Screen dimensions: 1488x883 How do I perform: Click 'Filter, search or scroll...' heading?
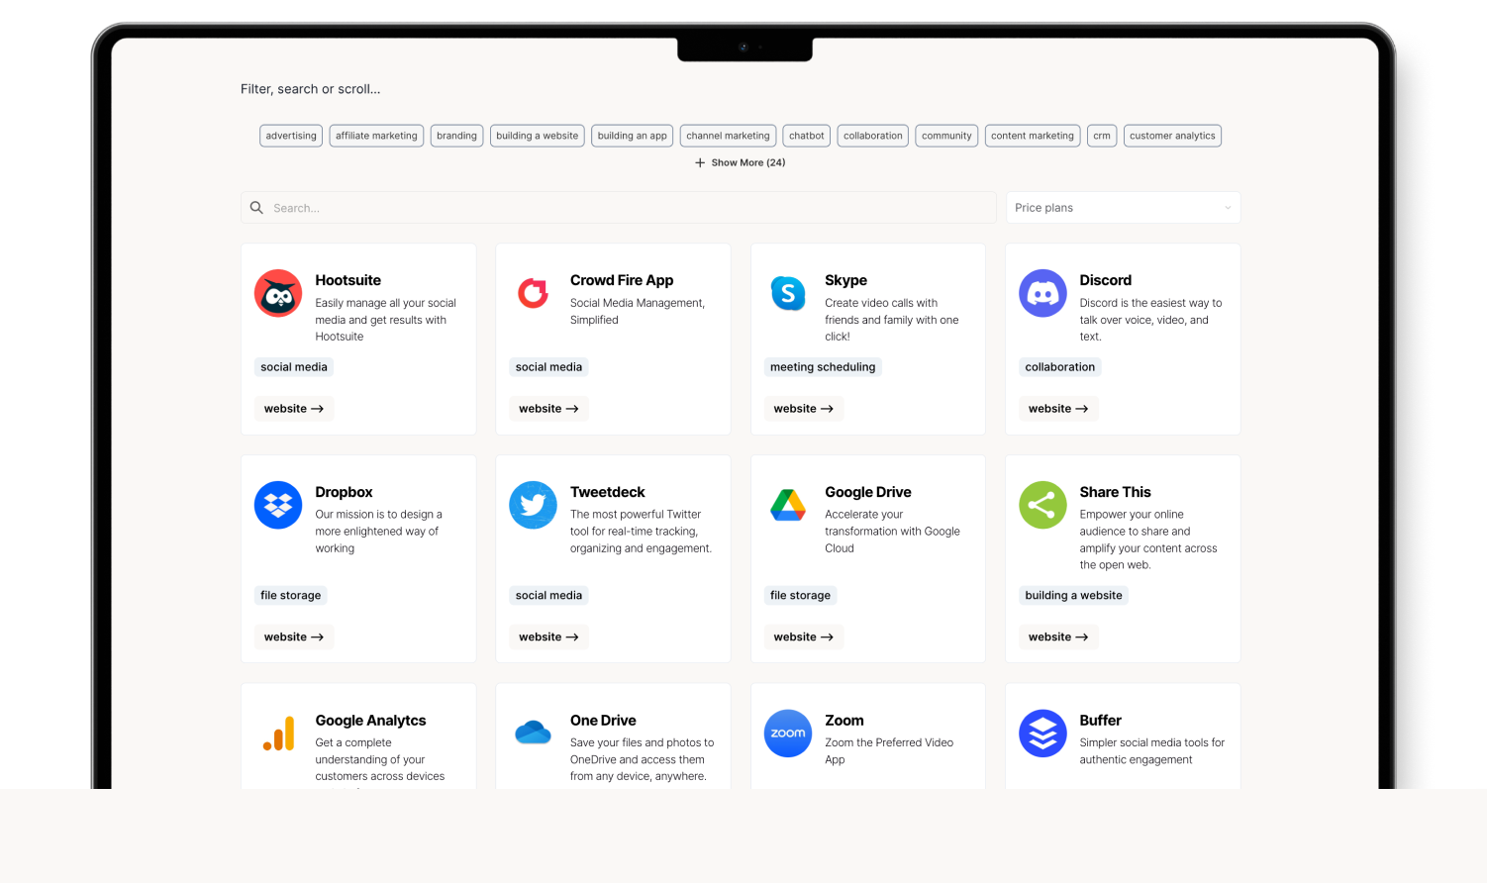[x=311, y=89]
